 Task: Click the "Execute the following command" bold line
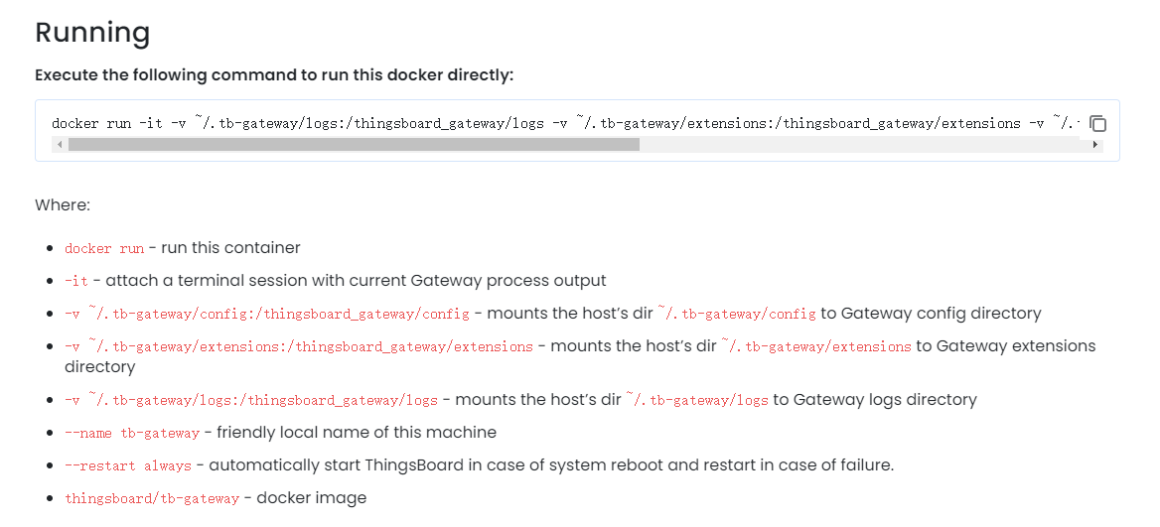click(x=274, y=75)
